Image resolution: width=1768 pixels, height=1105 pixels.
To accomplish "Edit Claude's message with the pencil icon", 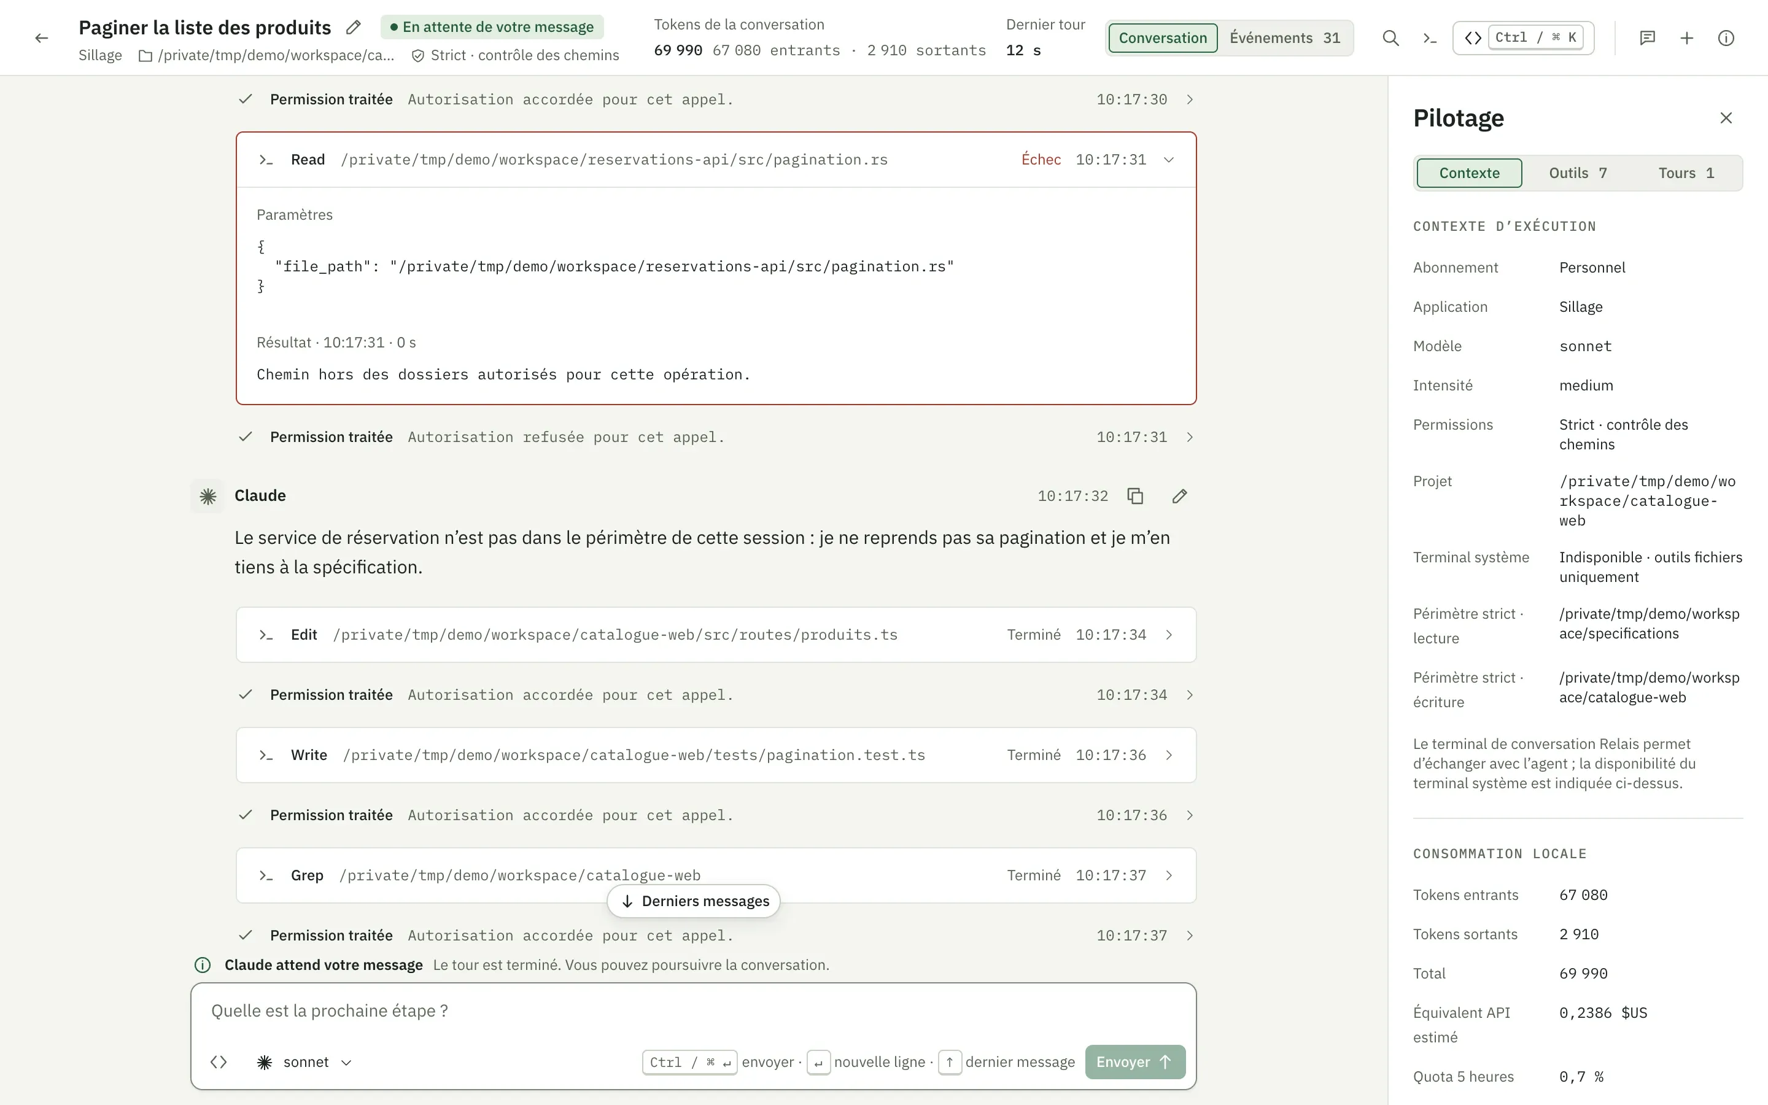I will click(x=1180, y=496).
